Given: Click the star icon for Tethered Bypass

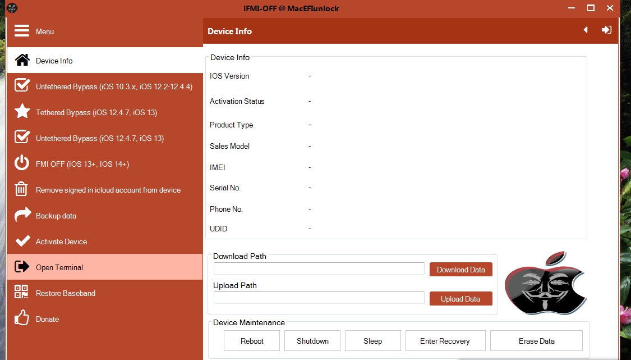Looking at the screenshot, I should click(22, 111).
